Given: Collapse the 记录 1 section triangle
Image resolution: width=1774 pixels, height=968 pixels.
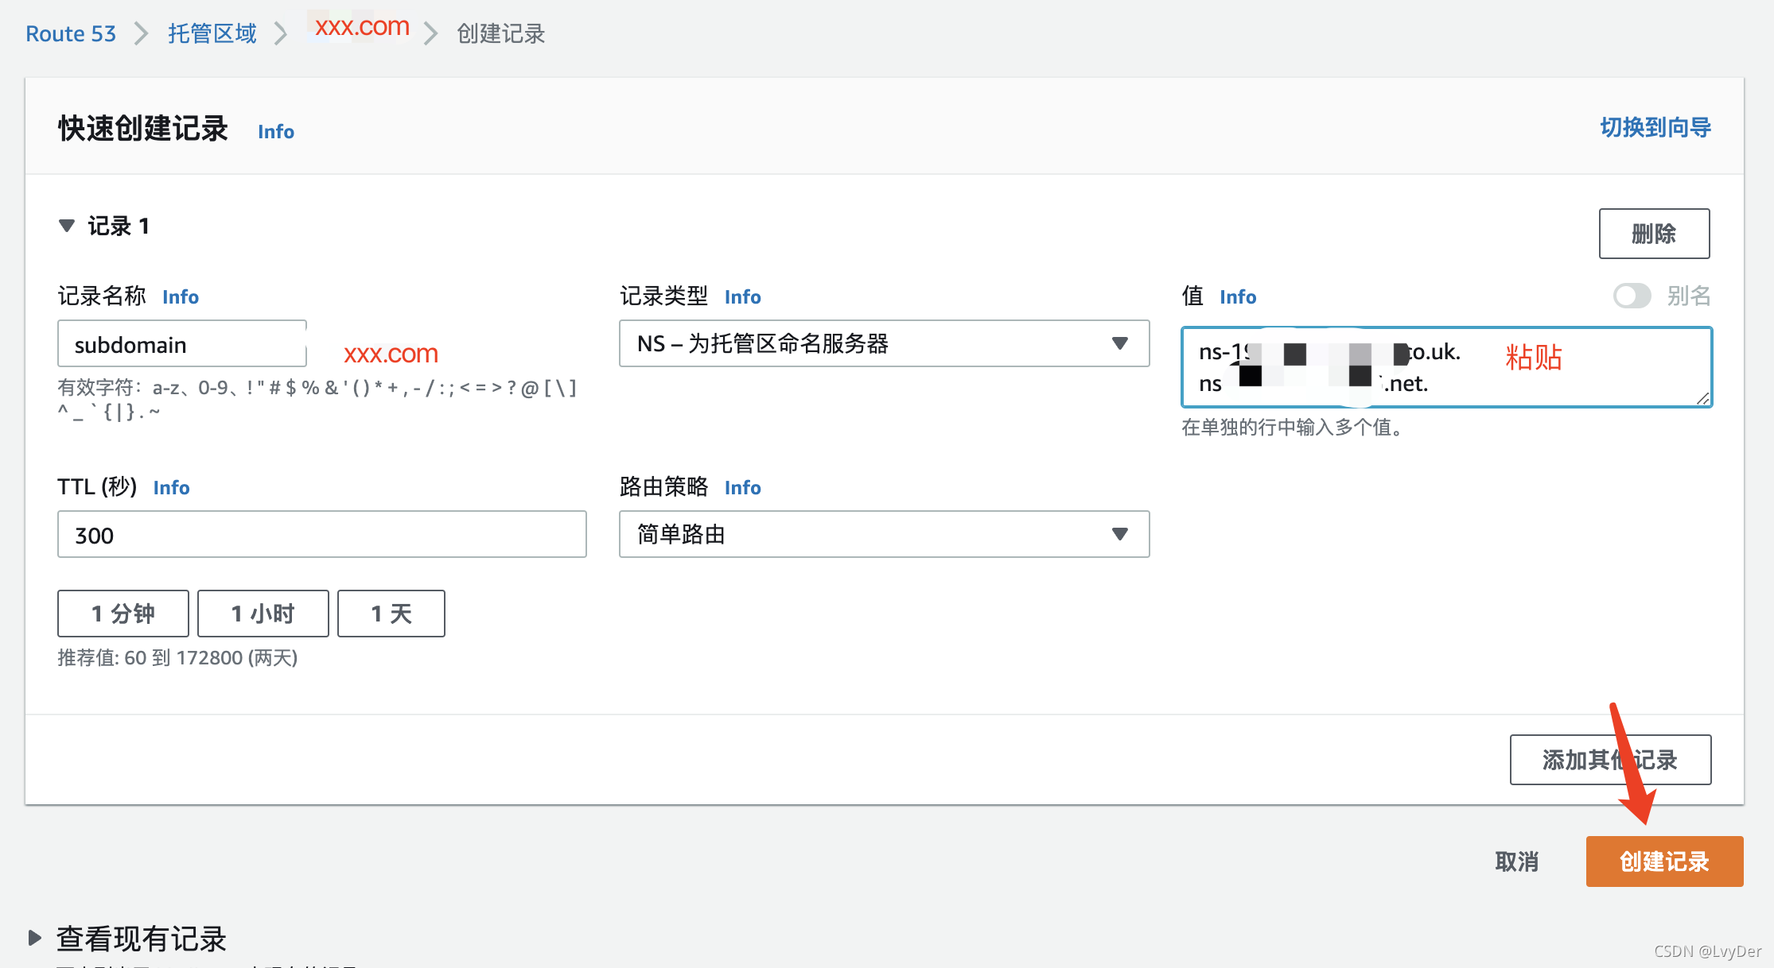Looking at the screenshot, I should (x=67, y=227).
